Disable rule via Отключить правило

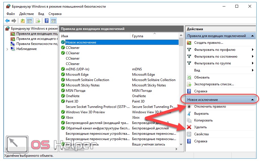[x=210, y=107]
